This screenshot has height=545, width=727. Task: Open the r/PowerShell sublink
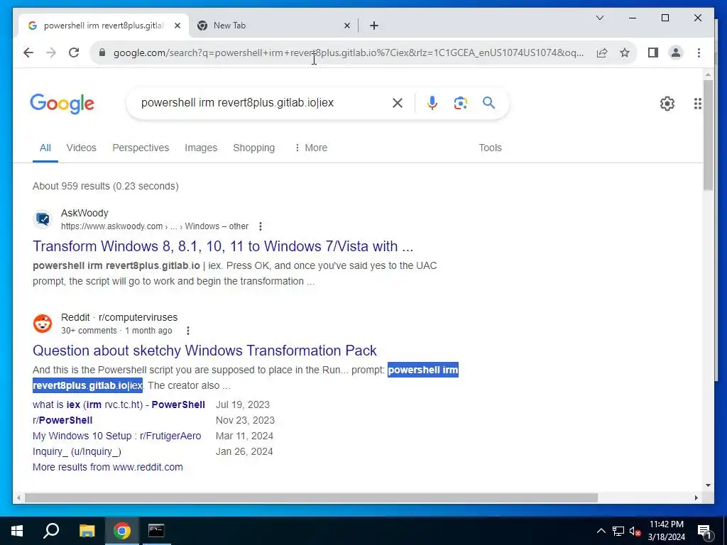coord(62,420)
